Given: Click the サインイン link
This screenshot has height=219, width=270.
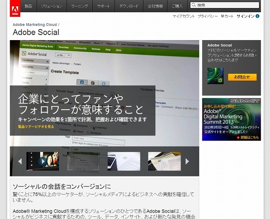Looking at the screenshot, I should (x=246, y=16).
